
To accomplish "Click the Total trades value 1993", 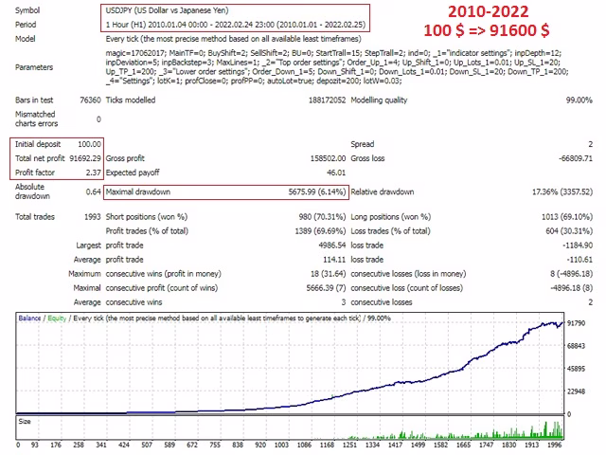I will (93, 217).
